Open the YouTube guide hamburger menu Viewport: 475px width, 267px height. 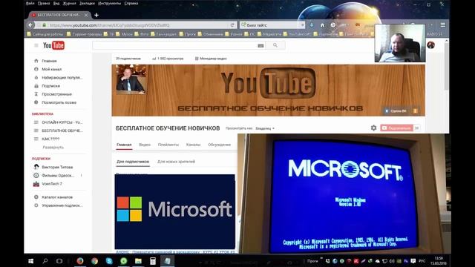click(36, 45)
